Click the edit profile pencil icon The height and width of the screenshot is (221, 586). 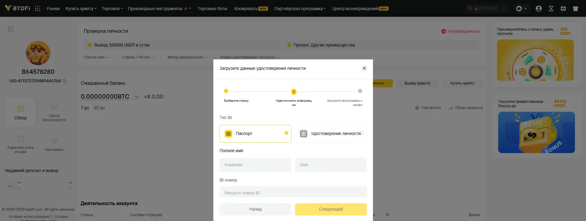click(x=11, y=29)
